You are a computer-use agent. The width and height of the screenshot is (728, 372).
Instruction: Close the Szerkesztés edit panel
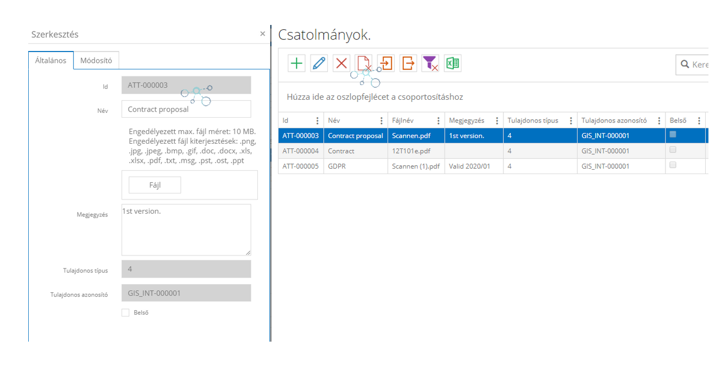coord(263,34)
